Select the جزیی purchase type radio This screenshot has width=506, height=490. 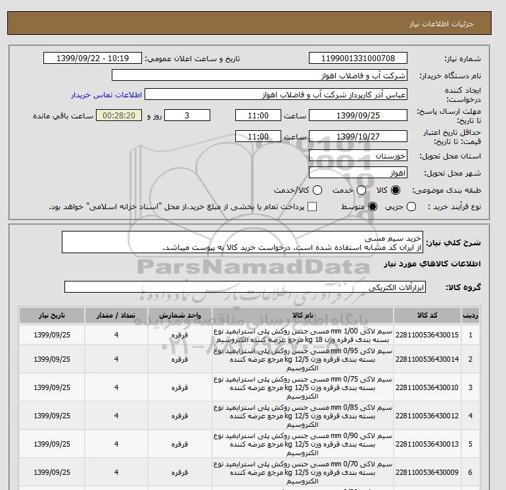coord(411,207)
